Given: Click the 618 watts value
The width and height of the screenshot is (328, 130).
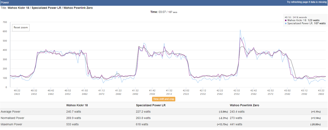Looking at the screenshot, I should [x=142, y=125].
